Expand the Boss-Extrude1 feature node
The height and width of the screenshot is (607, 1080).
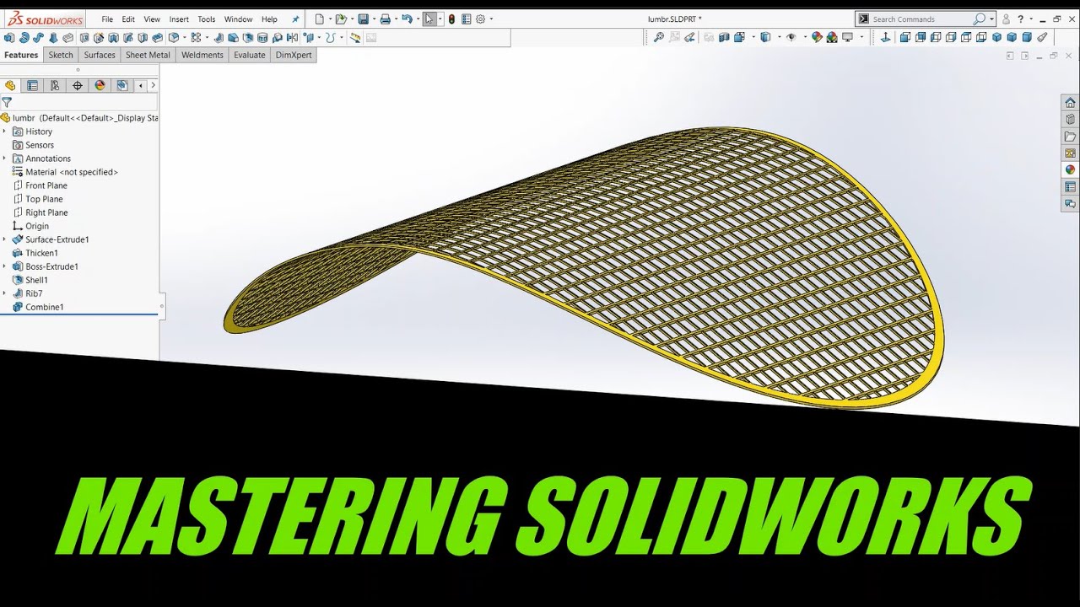pos(4,266)
